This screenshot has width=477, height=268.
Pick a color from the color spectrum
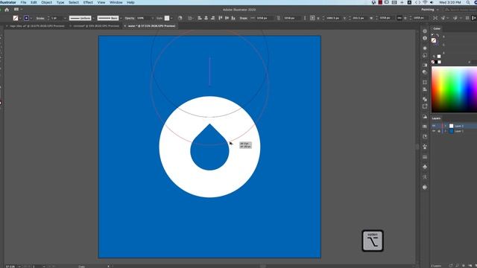point(454,89)
